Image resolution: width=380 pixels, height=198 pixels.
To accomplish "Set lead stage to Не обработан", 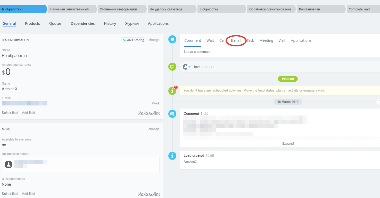I will (24, 9).
